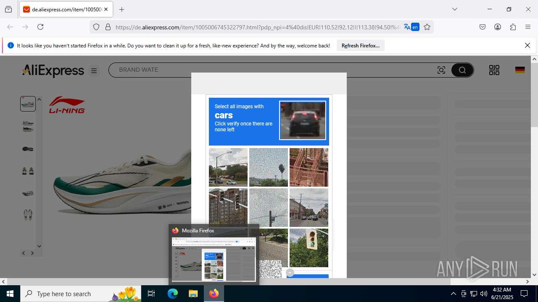Open the Firefox application hamburger menu
Screen dimensions: 538x302
coord(528,27)
